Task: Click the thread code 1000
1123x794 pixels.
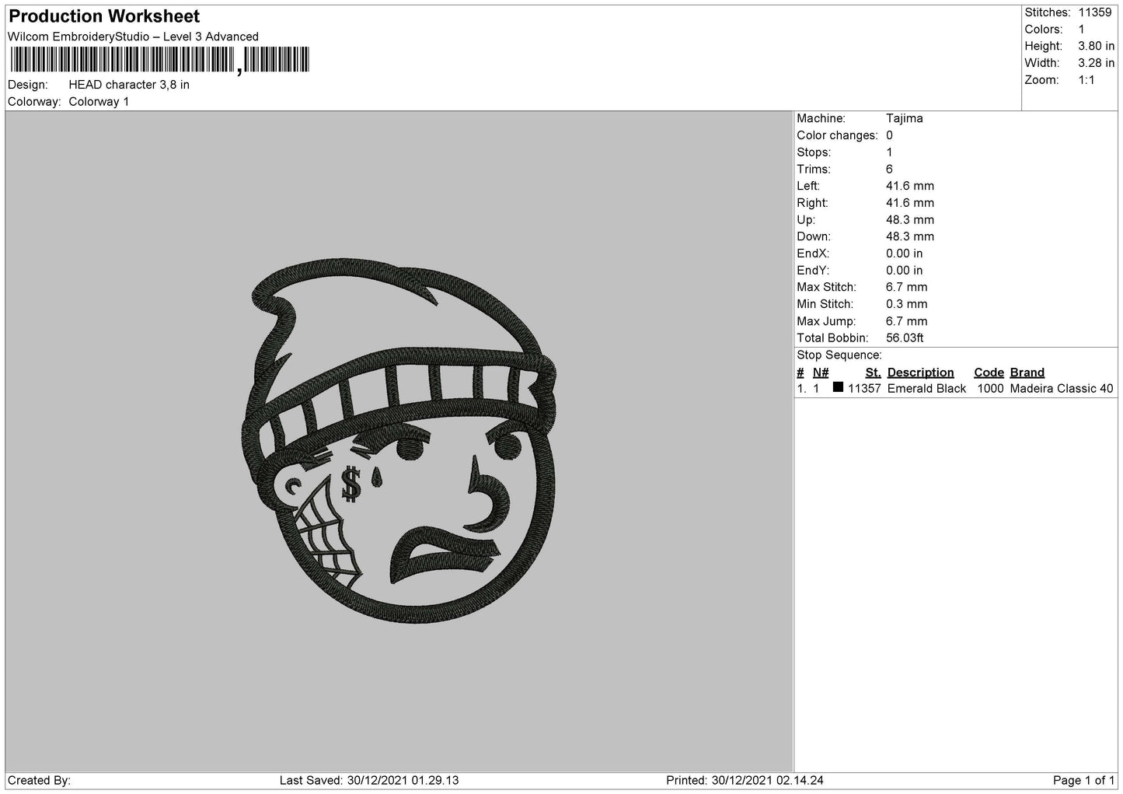Action: 991,389
